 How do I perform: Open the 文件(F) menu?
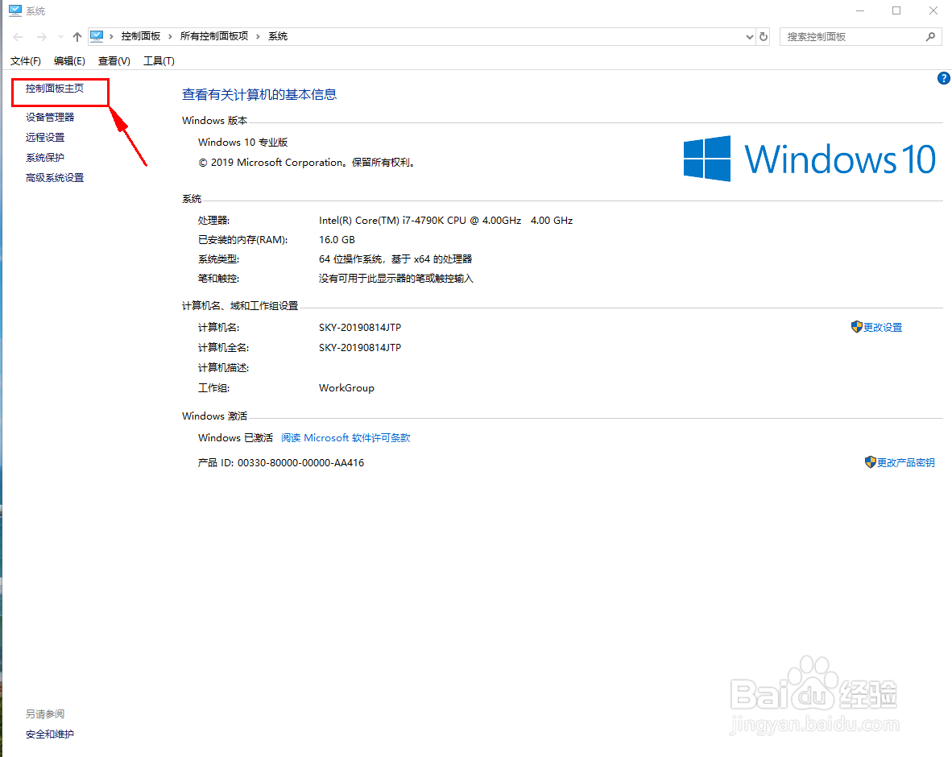26,60
